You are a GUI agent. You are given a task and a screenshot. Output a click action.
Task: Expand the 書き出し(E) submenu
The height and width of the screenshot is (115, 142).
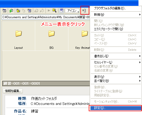click(x=116, y=56)
